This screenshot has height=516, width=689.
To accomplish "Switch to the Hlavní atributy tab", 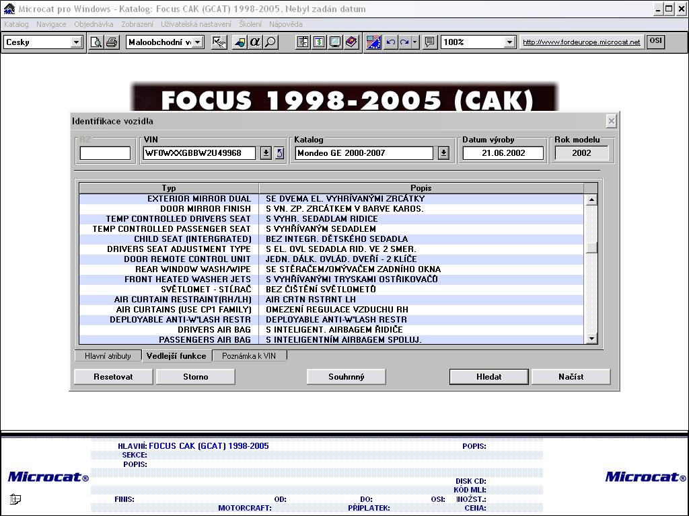I will pos(108,356).
